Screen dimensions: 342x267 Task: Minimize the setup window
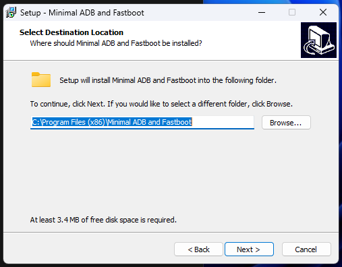tap(262, 12)
